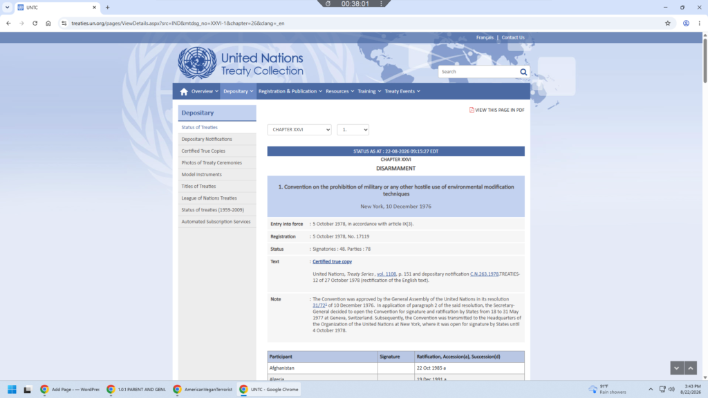Go back with the browser back arrow

click(8, 23)
